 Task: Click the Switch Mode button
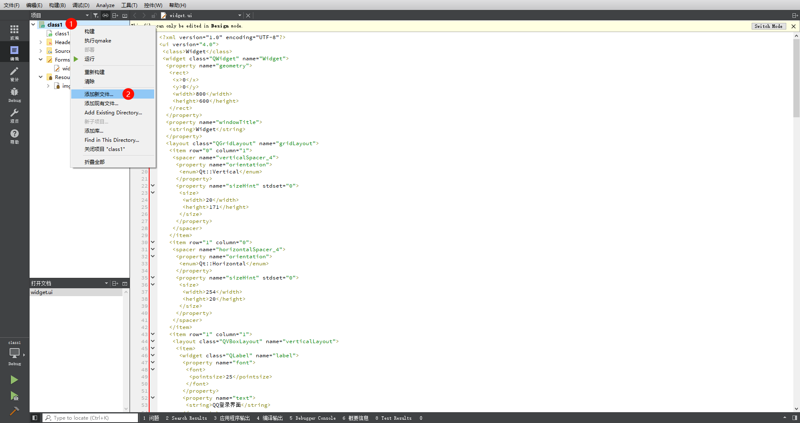click(768, 26)
